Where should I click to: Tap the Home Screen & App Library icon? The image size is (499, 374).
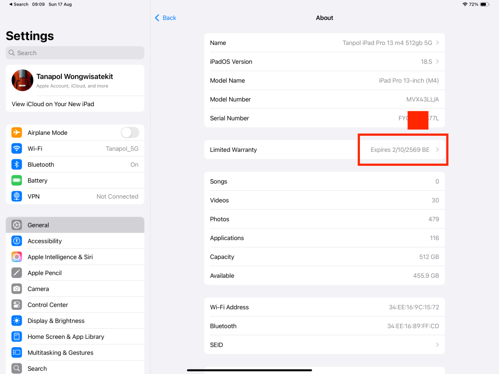[x=17, y=337]
